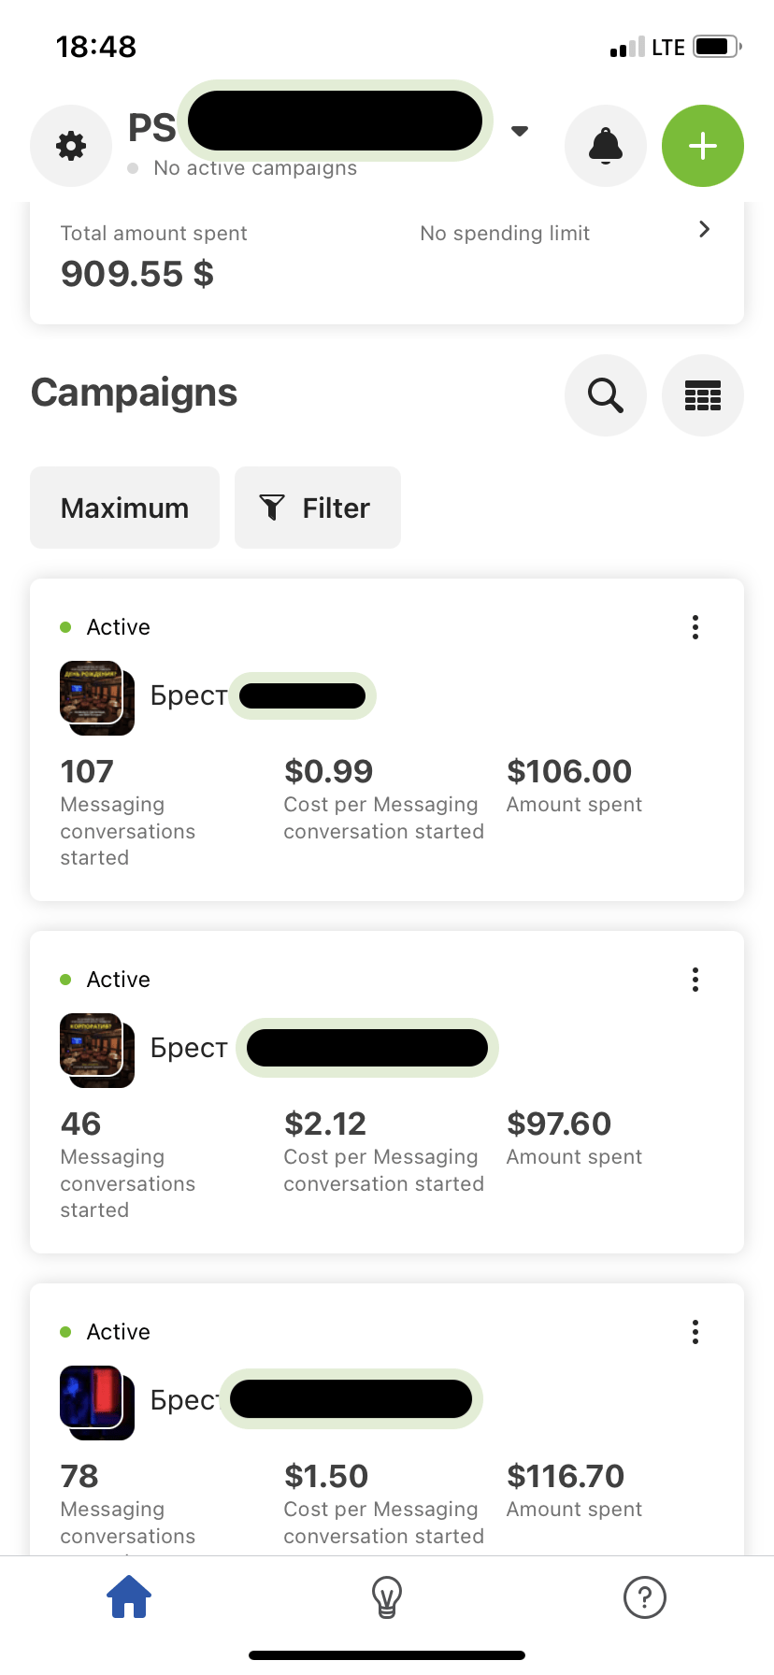Open options menu for 107-conversation campaign
Screen dimensions: 774x1675
coord(695,627)
